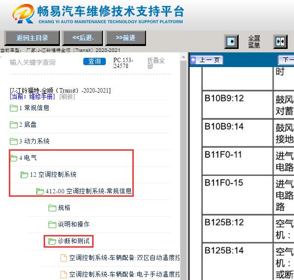Collapse the 4 电气 tree node

pyautogui.click(x=28, y=158)
